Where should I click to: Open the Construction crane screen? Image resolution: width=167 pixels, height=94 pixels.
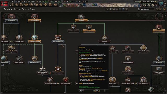[36, 5]
